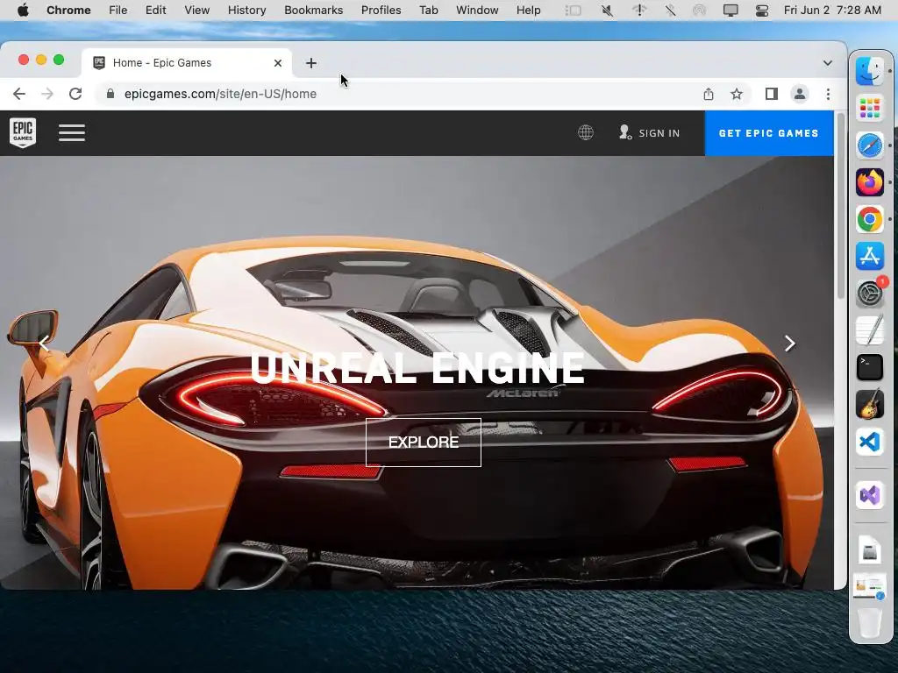Open Visual Studio Code from the Dock
This screenshot has width=898, height=673.
(x=869, y=442)
